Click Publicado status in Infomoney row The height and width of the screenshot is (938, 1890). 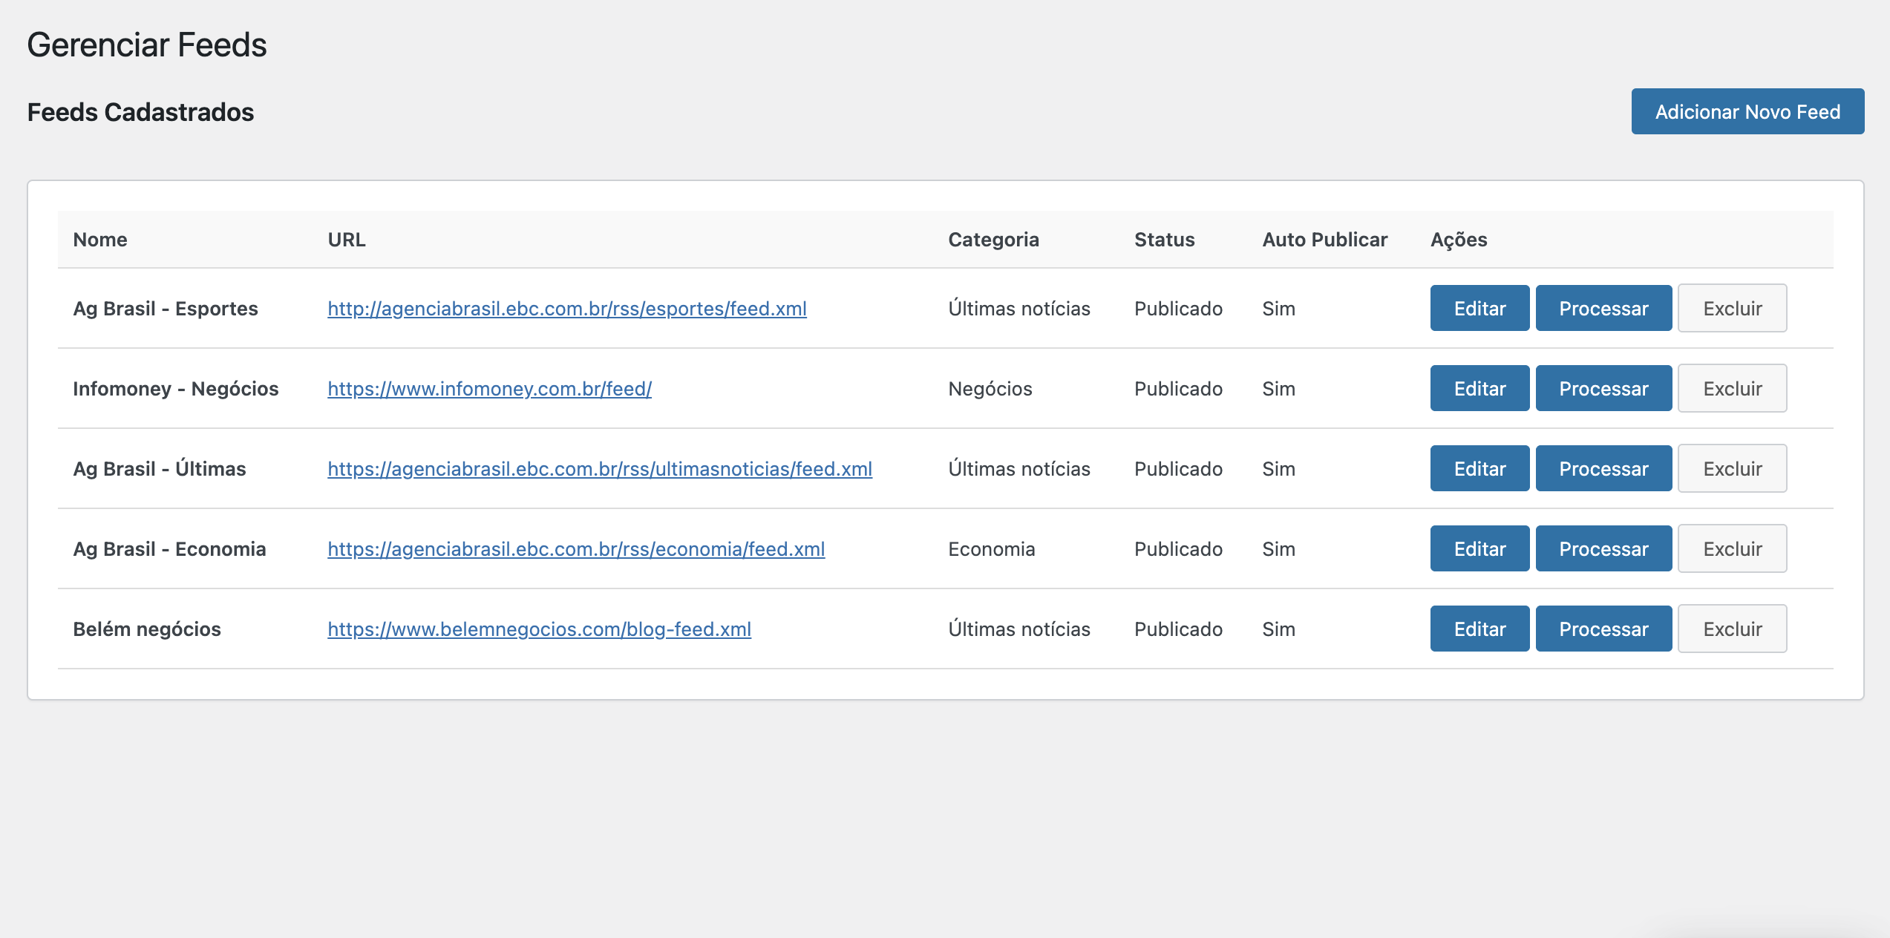pyautogui.click(x=1178, y=389)
